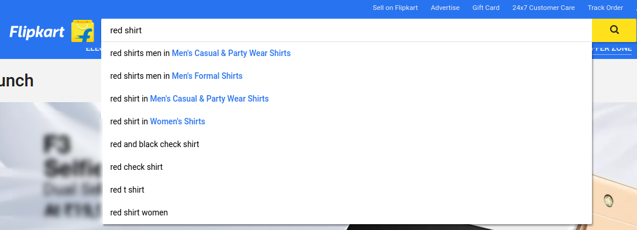
Task: Go to the Gift Card page
Action: 486,8
